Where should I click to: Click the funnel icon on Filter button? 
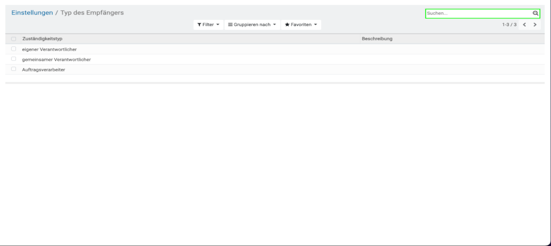pyautogui.click(x=200, y=25)
